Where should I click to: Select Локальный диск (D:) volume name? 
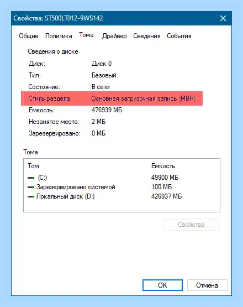tap(65, 196)
